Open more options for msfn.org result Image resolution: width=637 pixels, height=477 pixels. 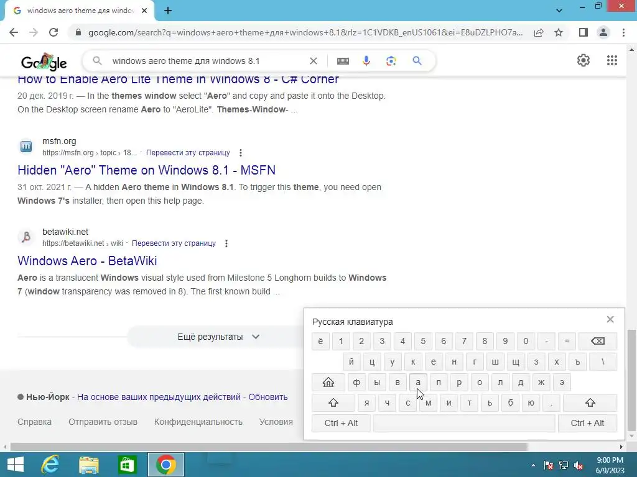[241, 153]
